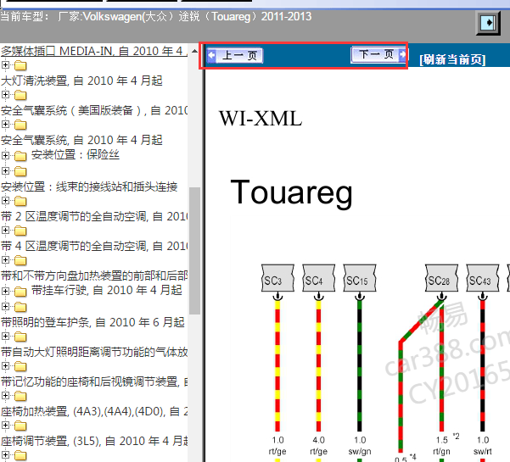
Task: Select 带照明的登车护条, 自 2010 年 6 月起
Action: click(92, 322)
